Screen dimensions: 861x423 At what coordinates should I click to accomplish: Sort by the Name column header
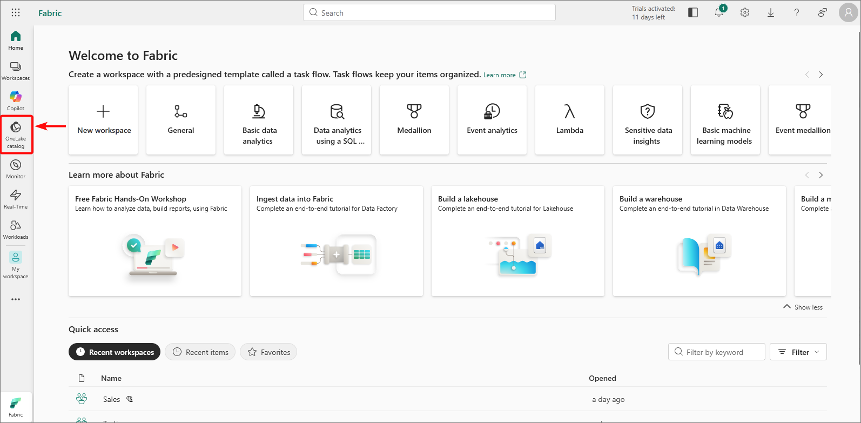coord(111,378)
